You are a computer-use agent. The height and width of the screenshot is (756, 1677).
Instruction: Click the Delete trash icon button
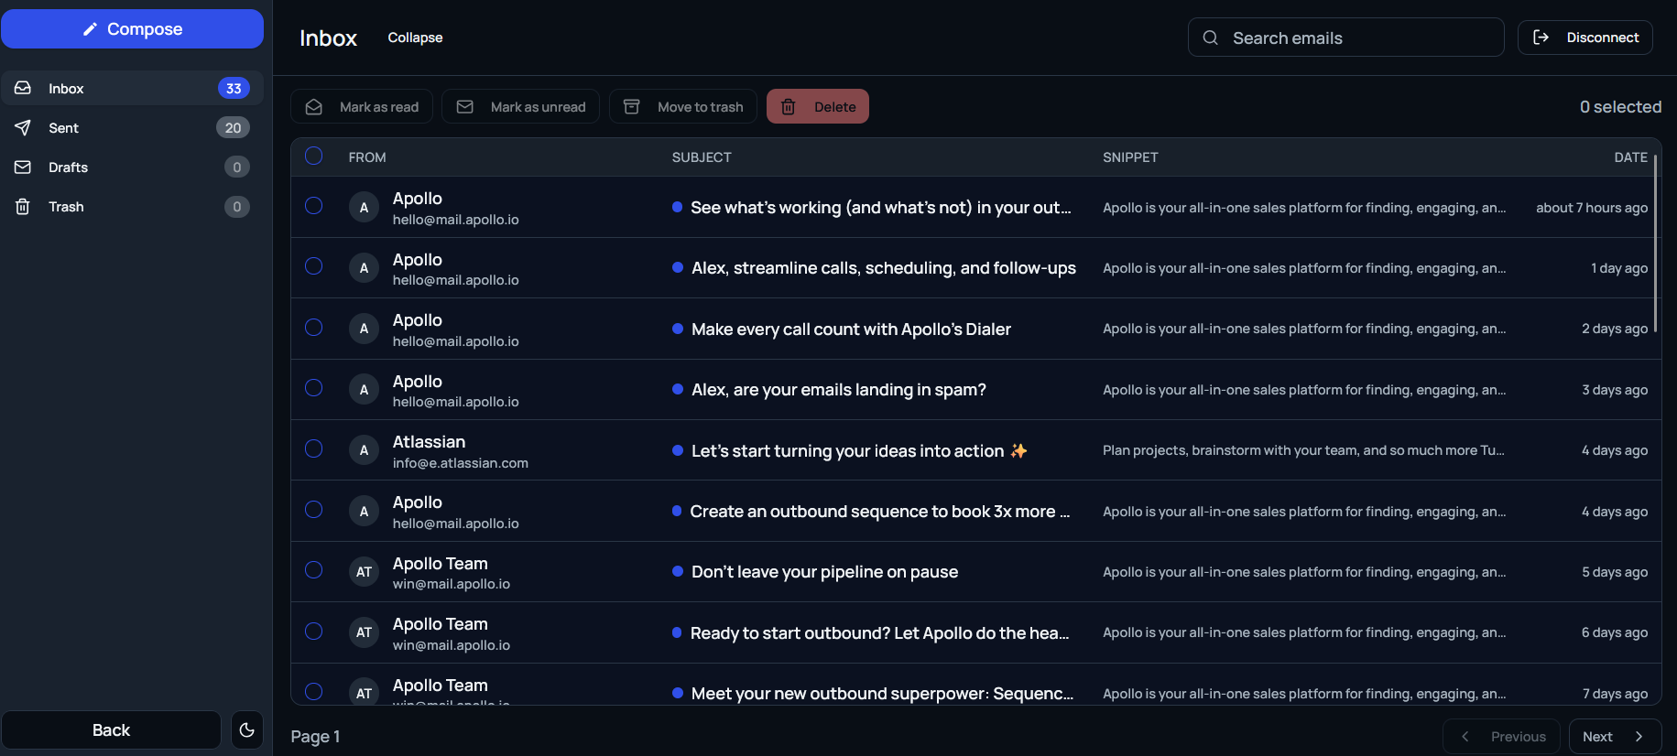(x=788, y=107)
